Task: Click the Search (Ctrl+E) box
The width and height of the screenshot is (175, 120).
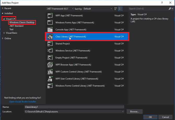Action: click(x=148, y=9)
